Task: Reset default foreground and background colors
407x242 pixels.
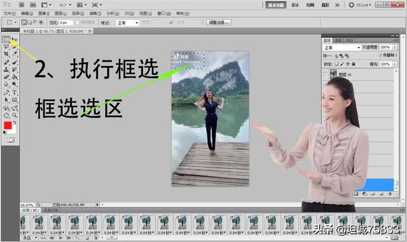Action: pyautogui.click(x=4, y=133)
